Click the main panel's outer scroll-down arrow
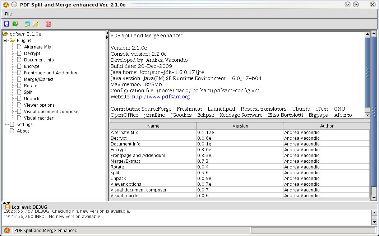The image size is (379, 236). point(374,198)
